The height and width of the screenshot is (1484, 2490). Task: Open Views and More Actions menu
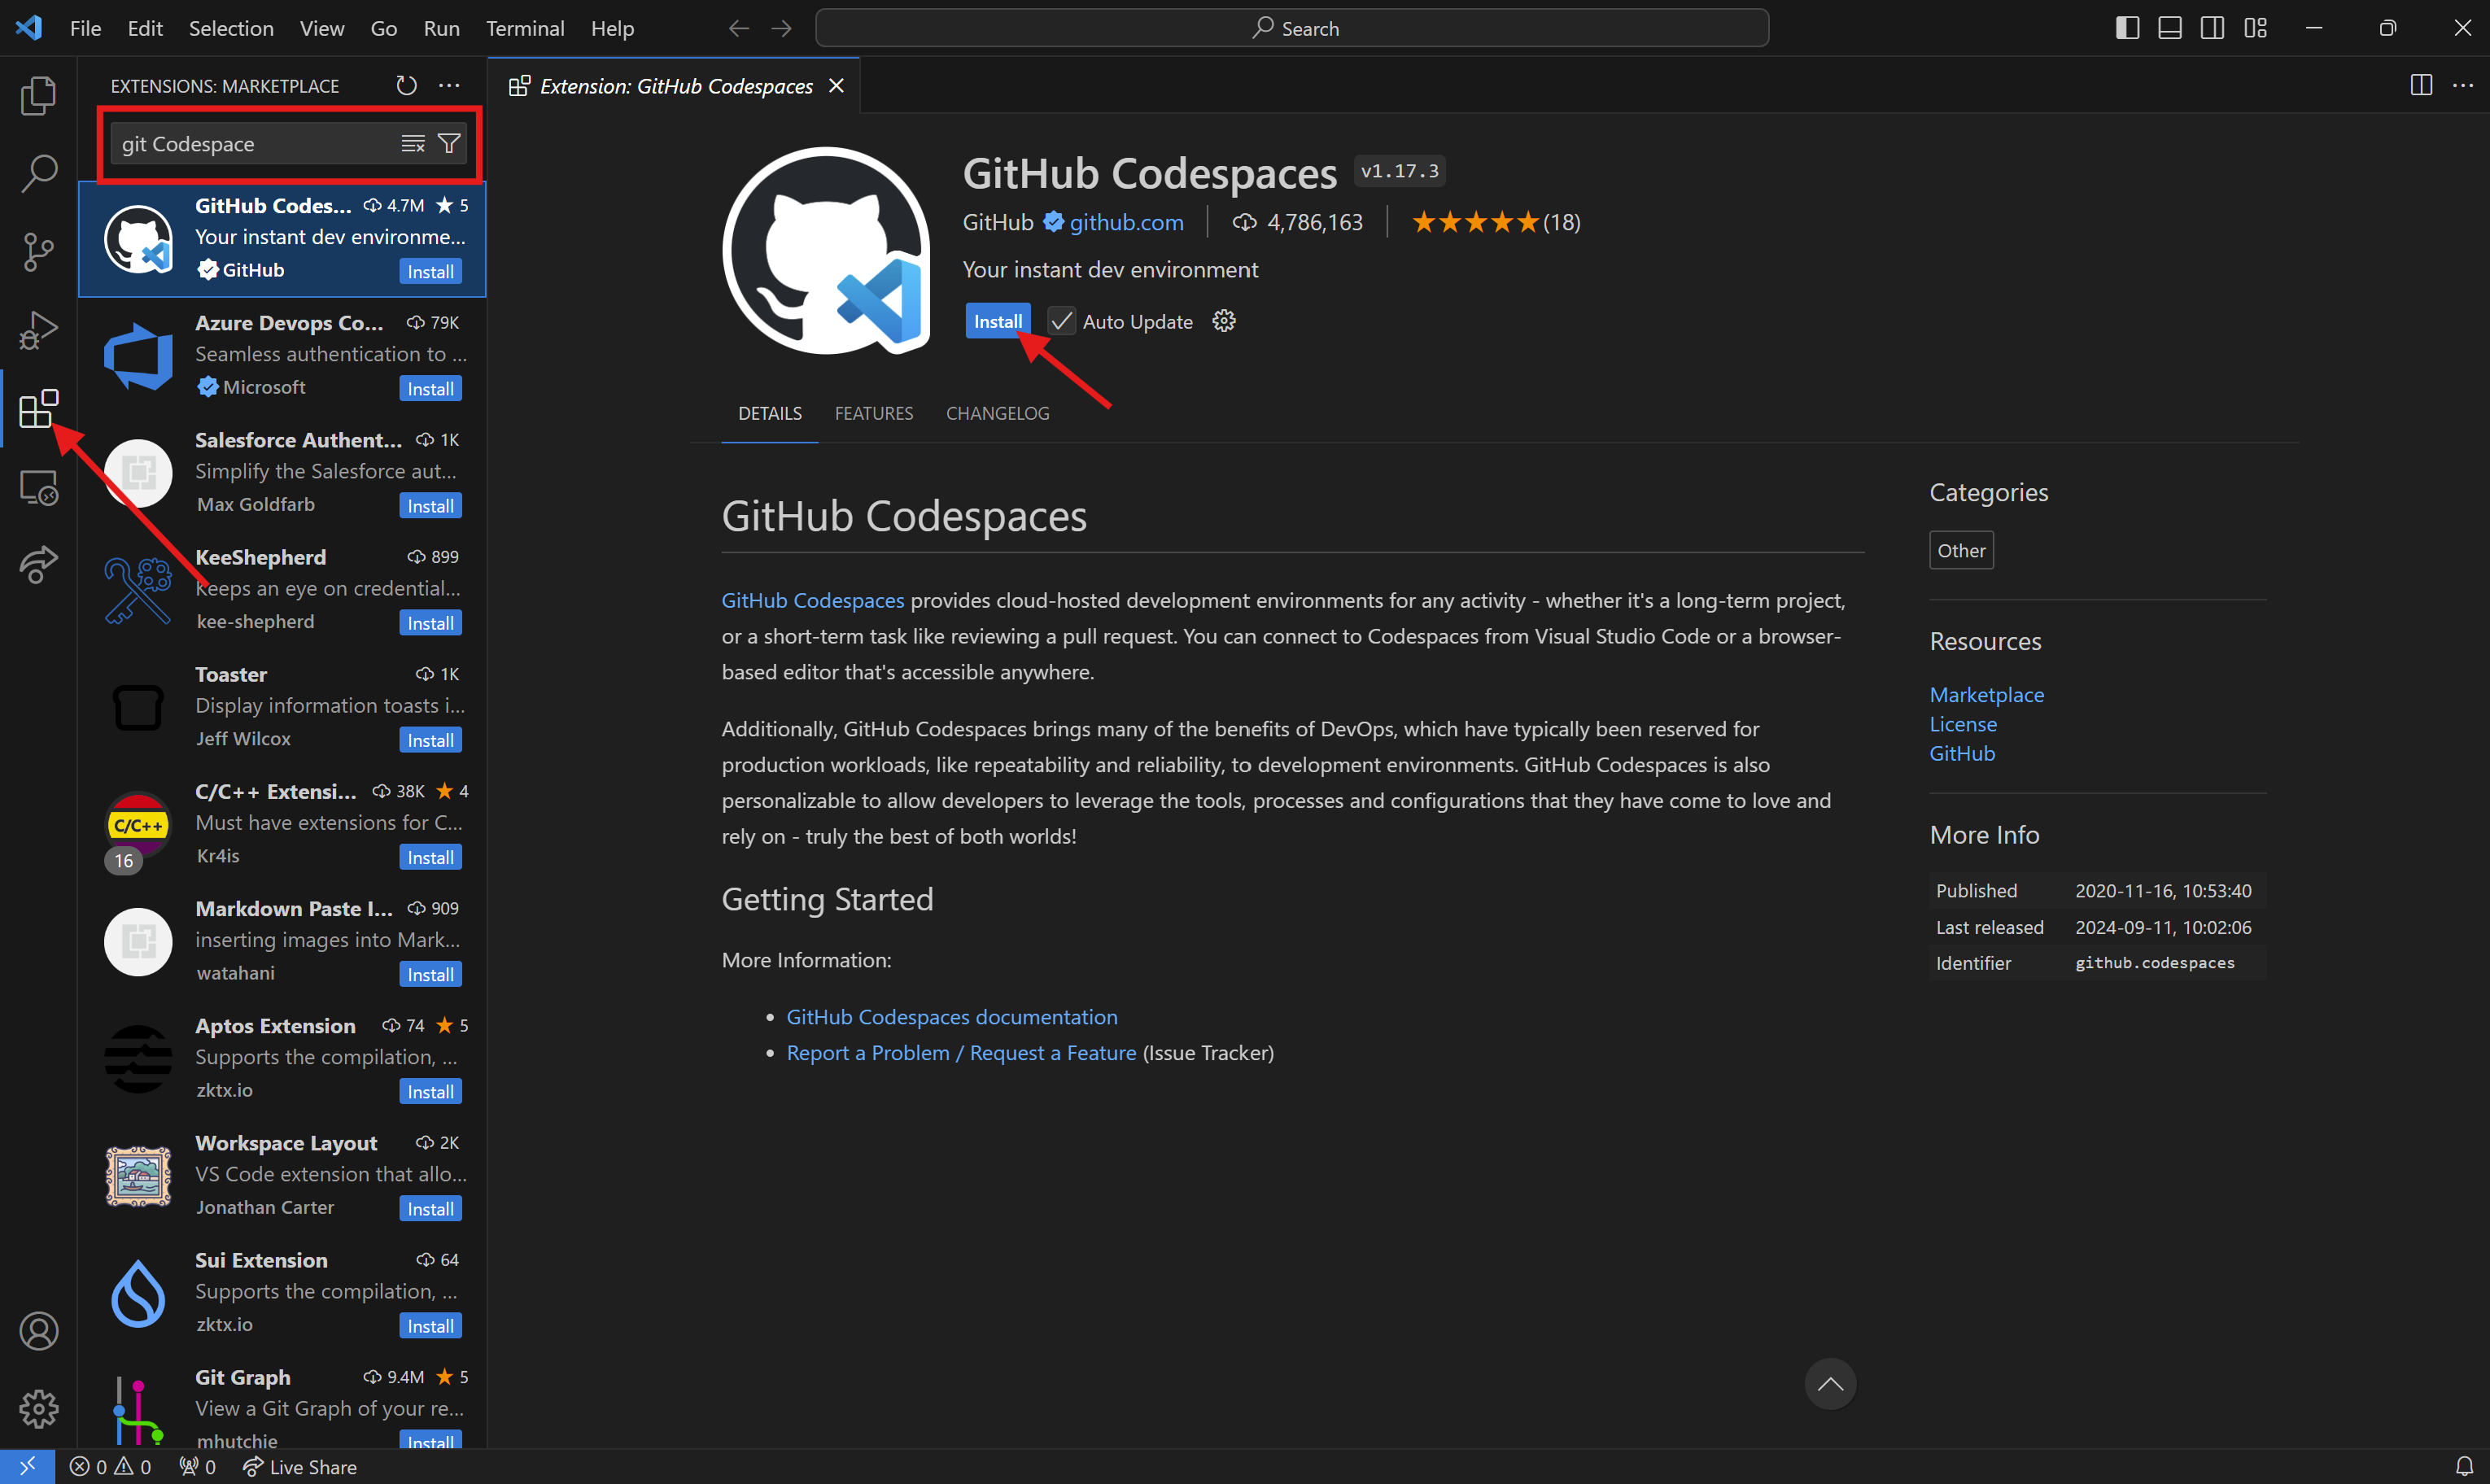coord(449,85)
